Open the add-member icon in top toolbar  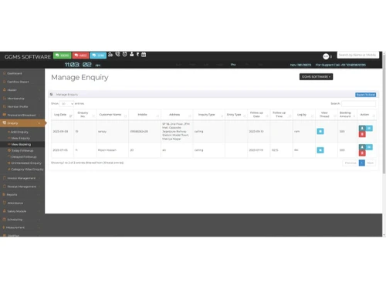point(110,55)
